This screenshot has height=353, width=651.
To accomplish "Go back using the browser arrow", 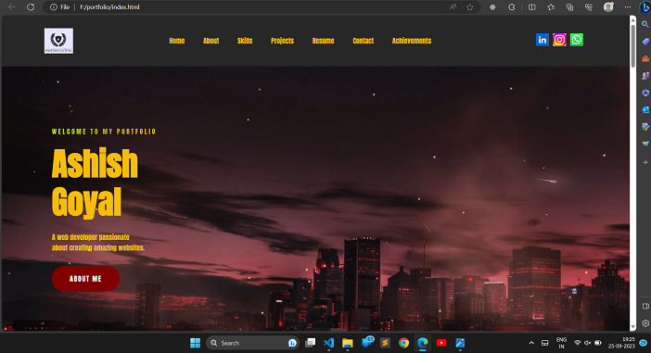I will pos(12,7).
